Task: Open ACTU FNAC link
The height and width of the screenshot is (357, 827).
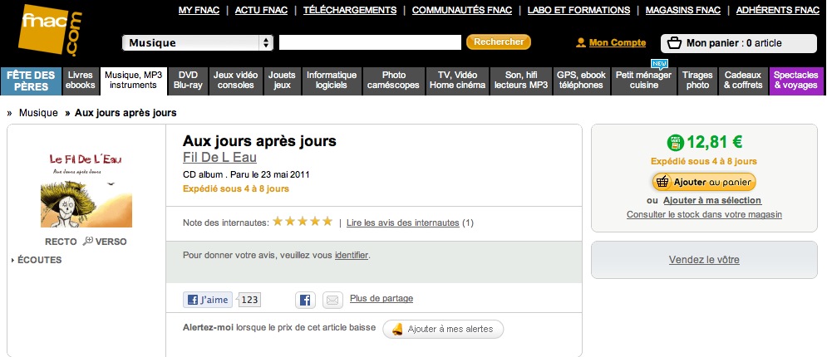Action: pyautogui.click(x=261, y=10)
